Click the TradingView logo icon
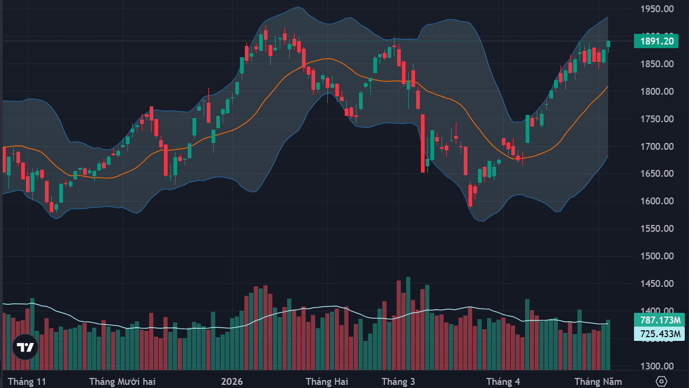The height and width of the screenshot is (388, 689). coord(25,347)
